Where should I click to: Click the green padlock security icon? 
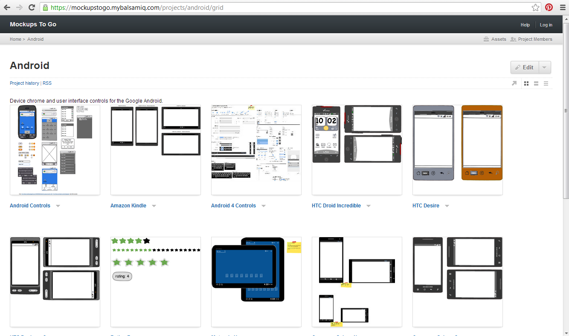tap(46, 7)
